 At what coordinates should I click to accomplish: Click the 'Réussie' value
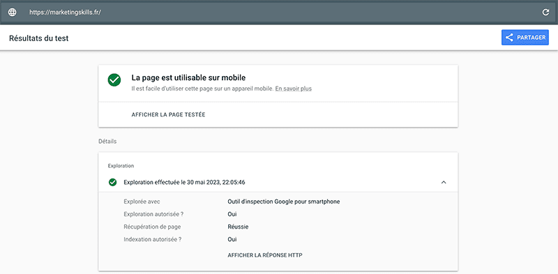click(238, 227)
